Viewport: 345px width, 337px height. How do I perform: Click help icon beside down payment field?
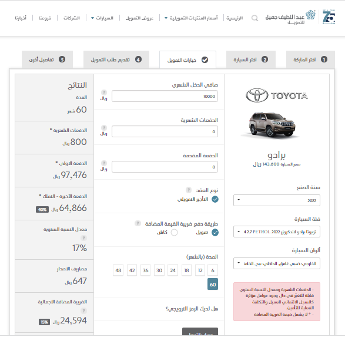coord(104,163)
